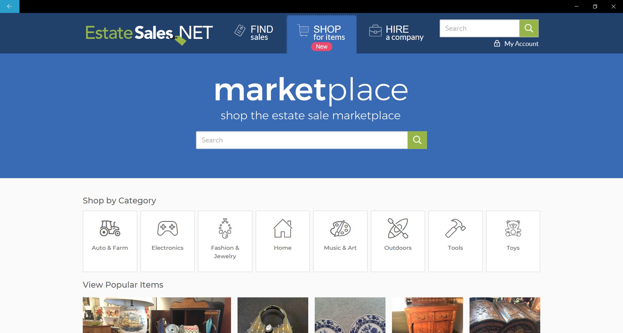Select the Outdoors kayak category

[398, 241]
